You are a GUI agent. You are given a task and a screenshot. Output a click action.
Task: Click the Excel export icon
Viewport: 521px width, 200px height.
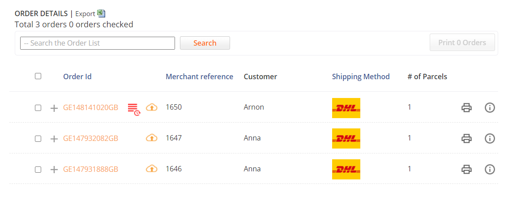click(101, 13)
